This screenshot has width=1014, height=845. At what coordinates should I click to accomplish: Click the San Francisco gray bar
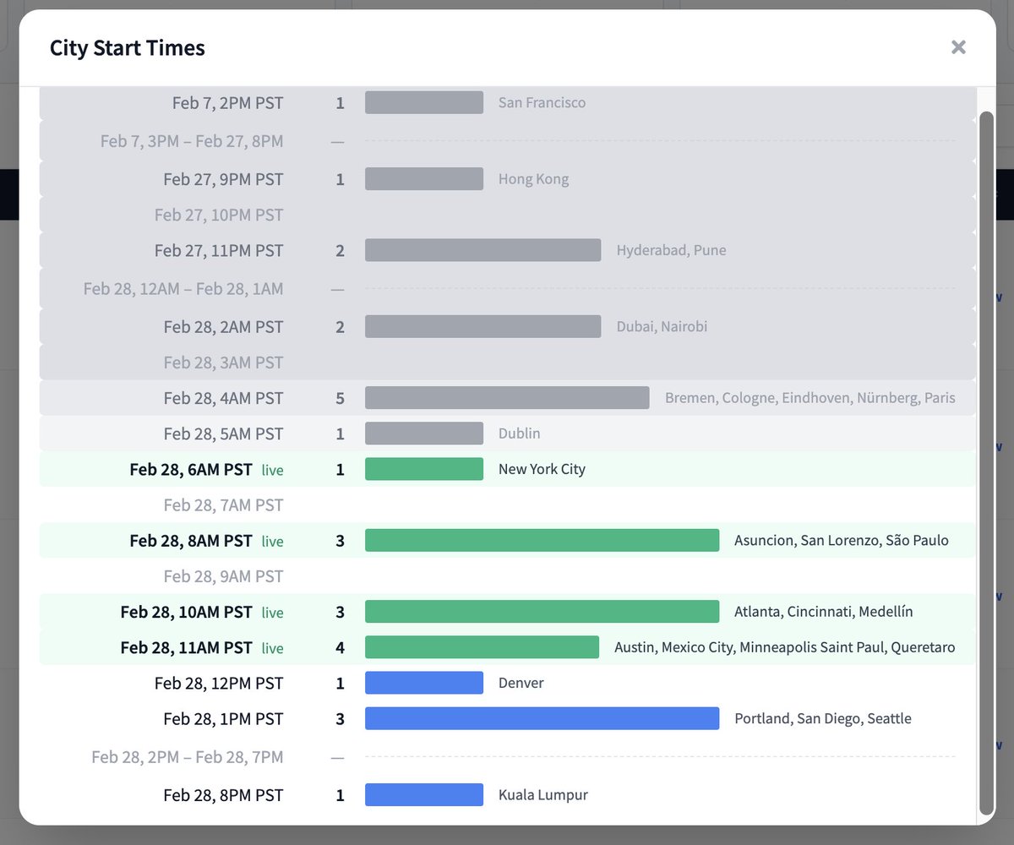click(424, 102)
